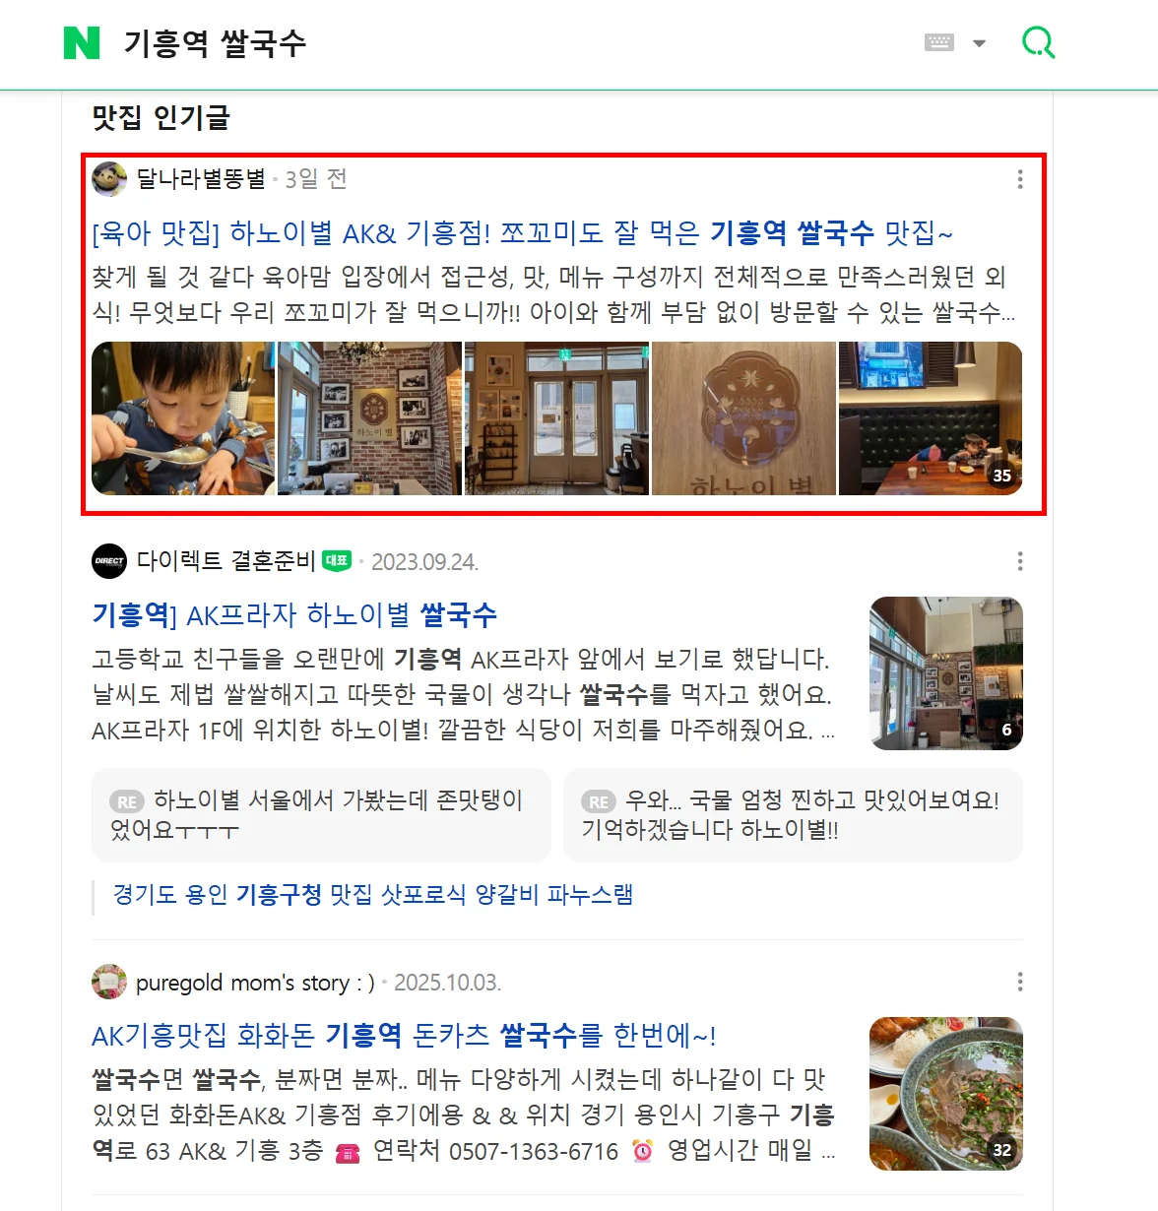The image size is (1158, 1211).
Task: Click the pho bowl thumbnail with 32 badge
Action: (x=946, y=1094)
